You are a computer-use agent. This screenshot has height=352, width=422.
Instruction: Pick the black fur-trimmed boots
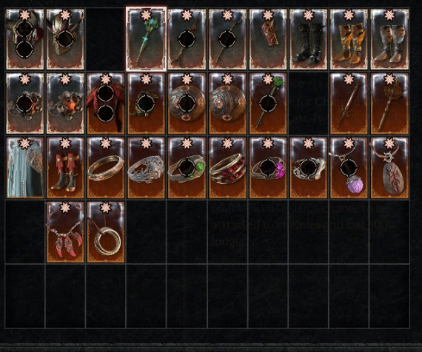pyautogui.click(x=309, y=39)
